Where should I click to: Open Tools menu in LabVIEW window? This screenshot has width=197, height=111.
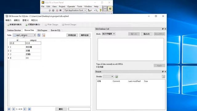[x=79, y=6]
